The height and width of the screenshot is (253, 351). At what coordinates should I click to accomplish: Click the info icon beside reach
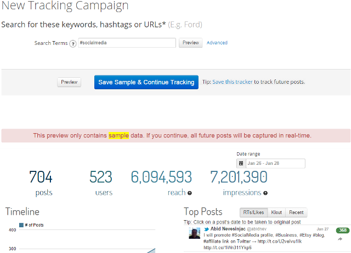click(x=190, y=193)
